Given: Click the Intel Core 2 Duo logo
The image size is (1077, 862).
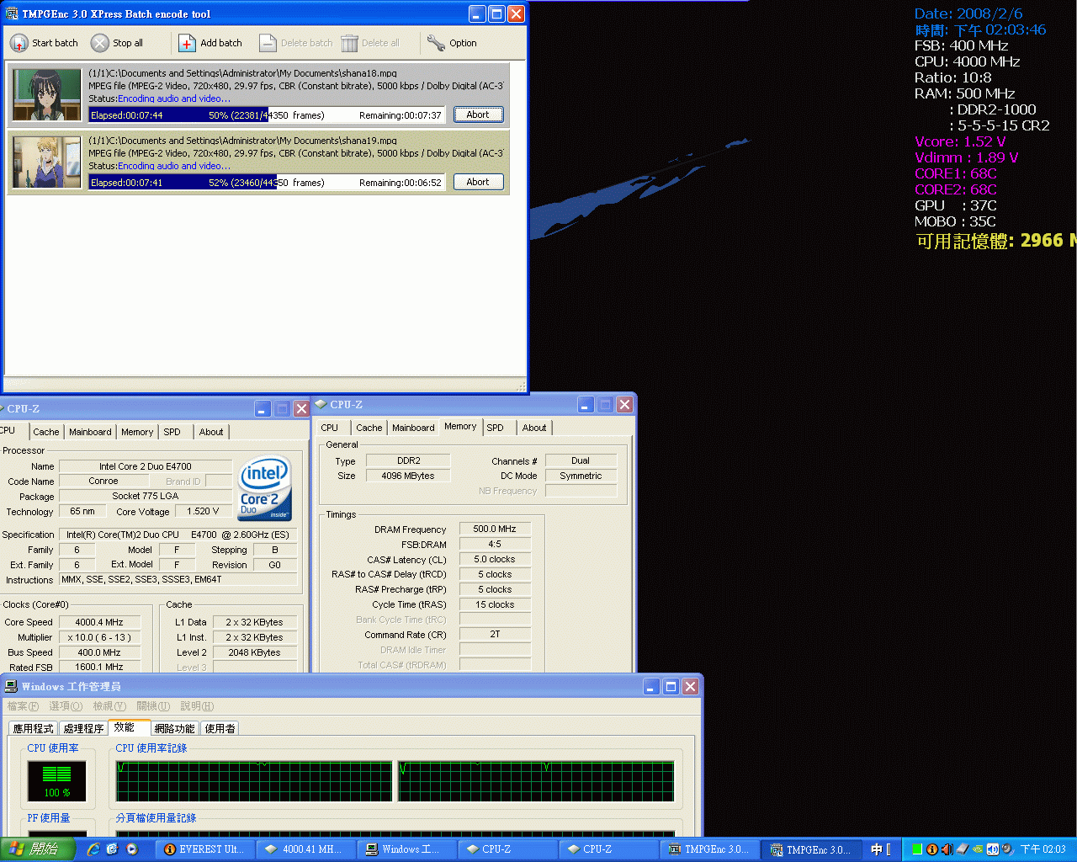Looking at the screenshot, I should (265, 487).
